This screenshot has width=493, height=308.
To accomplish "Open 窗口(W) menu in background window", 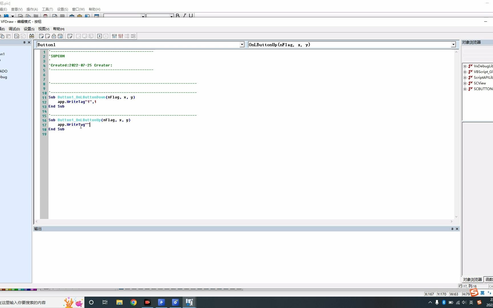I will pos(78,9).
